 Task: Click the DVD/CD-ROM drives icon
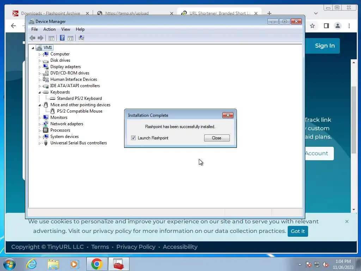pos(46,73)
